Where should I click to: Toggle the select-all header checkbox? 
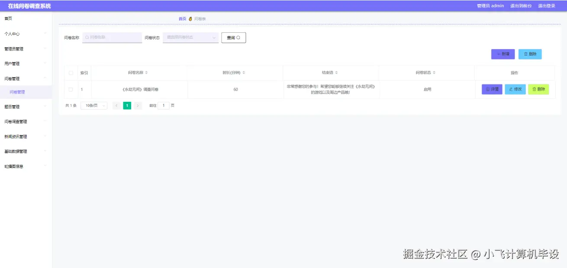coord(71,73)
